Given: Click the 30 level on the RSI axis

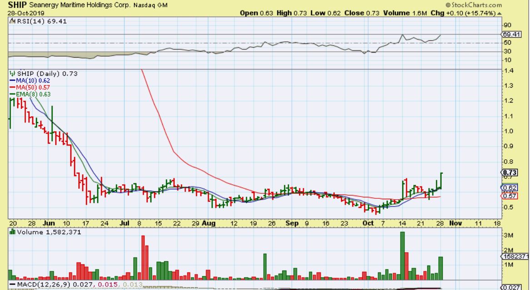Looking at the screenshot, I should 507,51.
